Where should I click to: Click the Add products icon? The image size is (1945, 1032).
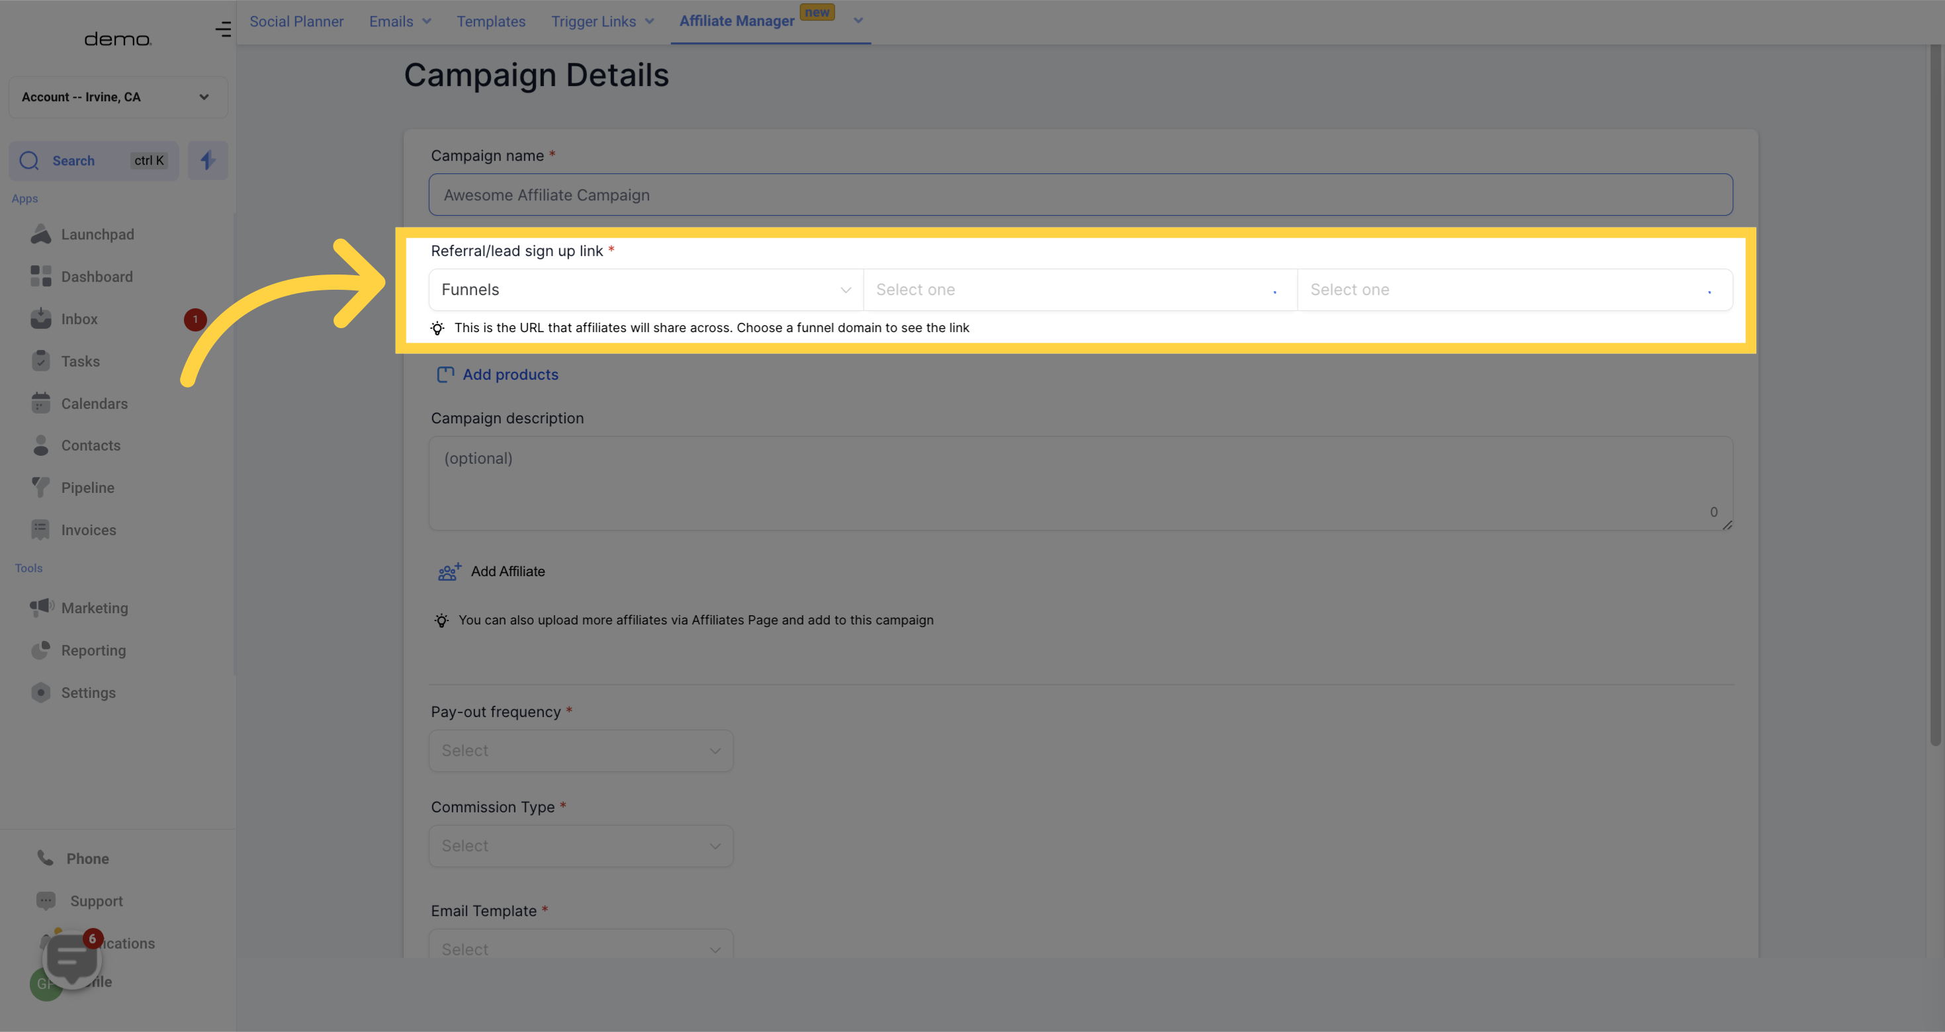[445, 374]
